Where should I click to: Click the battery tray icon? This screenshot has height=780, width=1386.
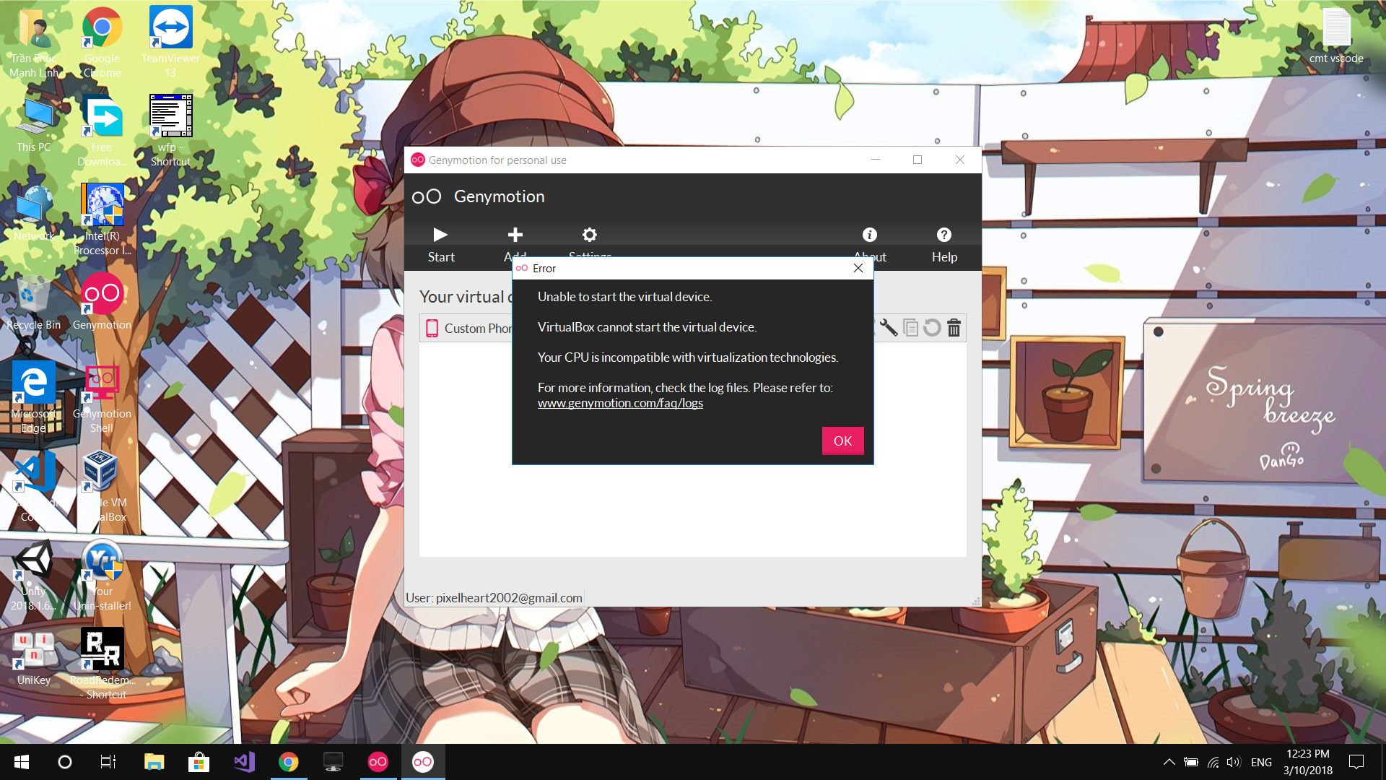coord(1191,762)
